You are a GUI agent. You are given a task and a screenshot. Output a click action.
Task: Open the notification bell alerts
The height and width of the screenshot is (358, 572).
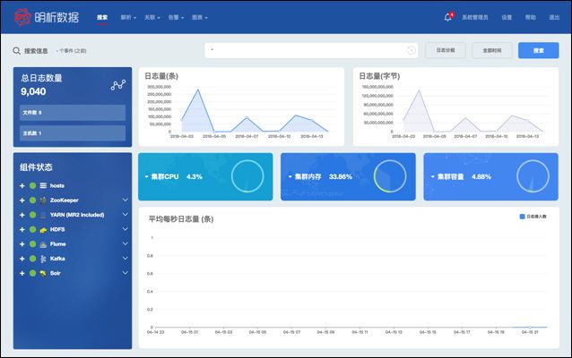click(448, 17)
